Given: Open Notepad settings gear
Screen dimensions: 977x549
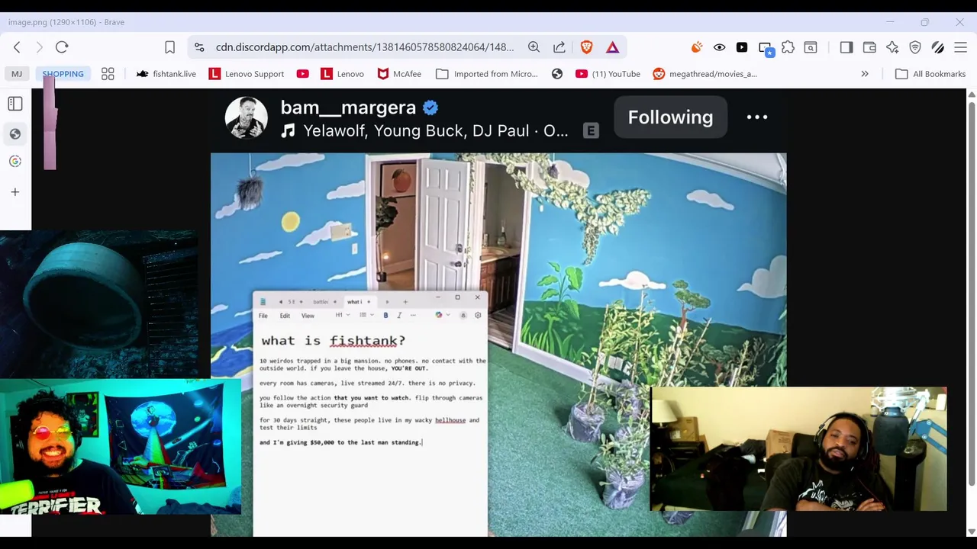Looking at the screenshot, I should coord(478,315).
